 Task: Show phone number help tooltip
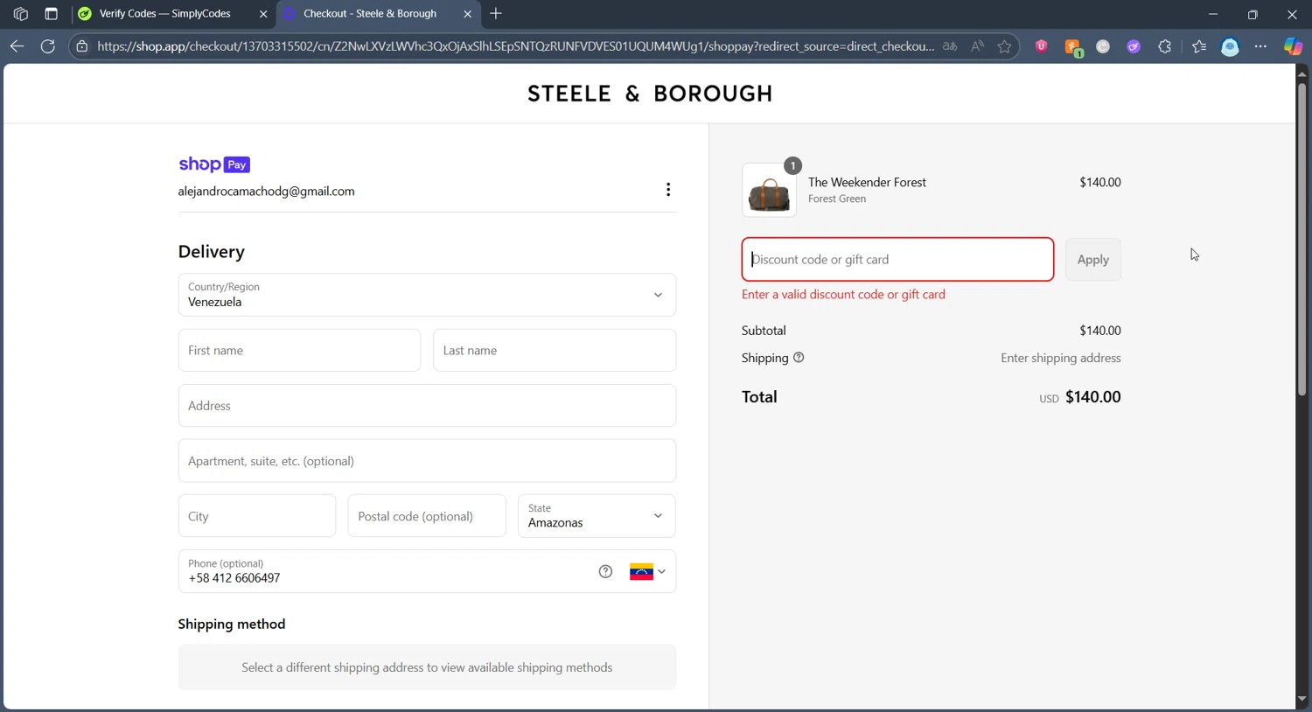605,572
